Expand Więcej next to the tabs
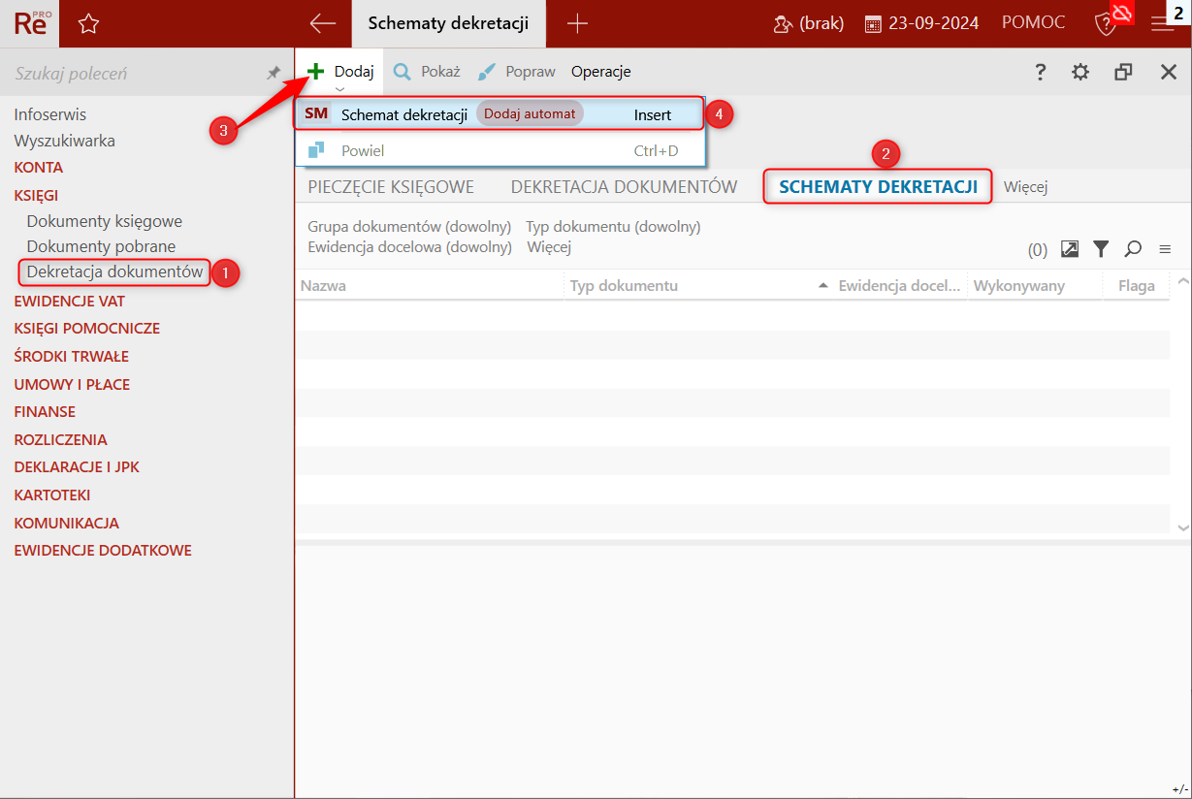Viewport: 1192px width, 799px height. click(x=1026, y=186)
